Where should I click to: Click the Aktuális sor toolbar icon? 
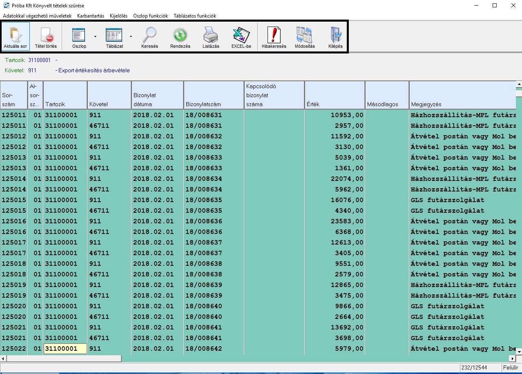click(x=15, y=36)
